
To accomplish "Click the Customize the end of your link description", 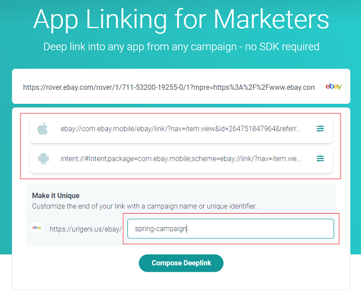I will click(x=144, y=206).
